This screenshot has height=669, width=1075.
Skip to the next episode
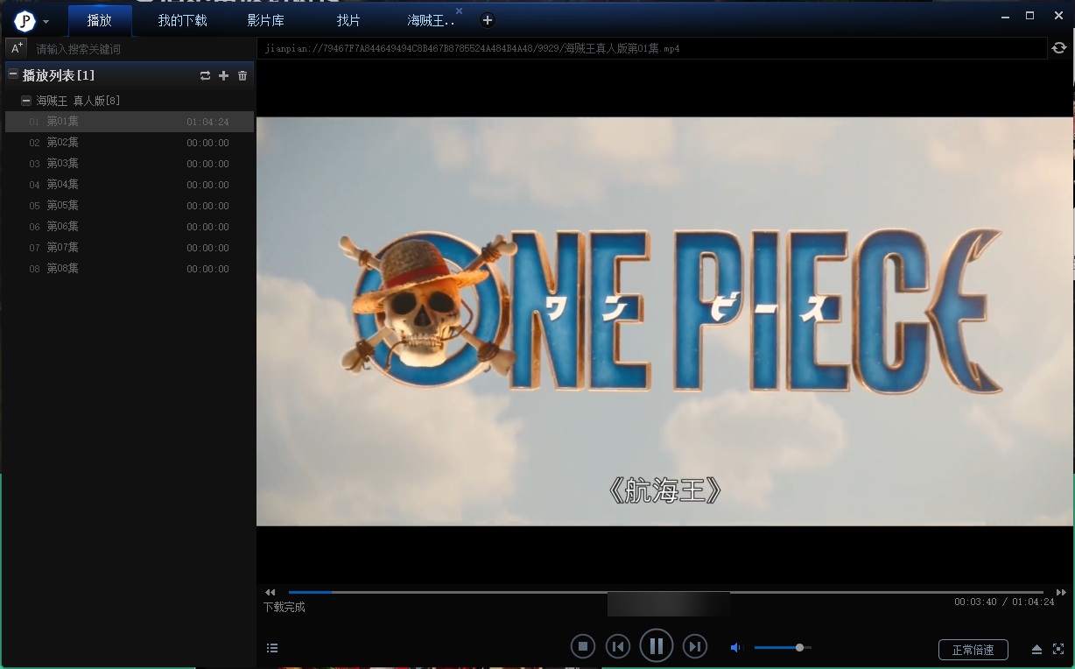point(694,647)
